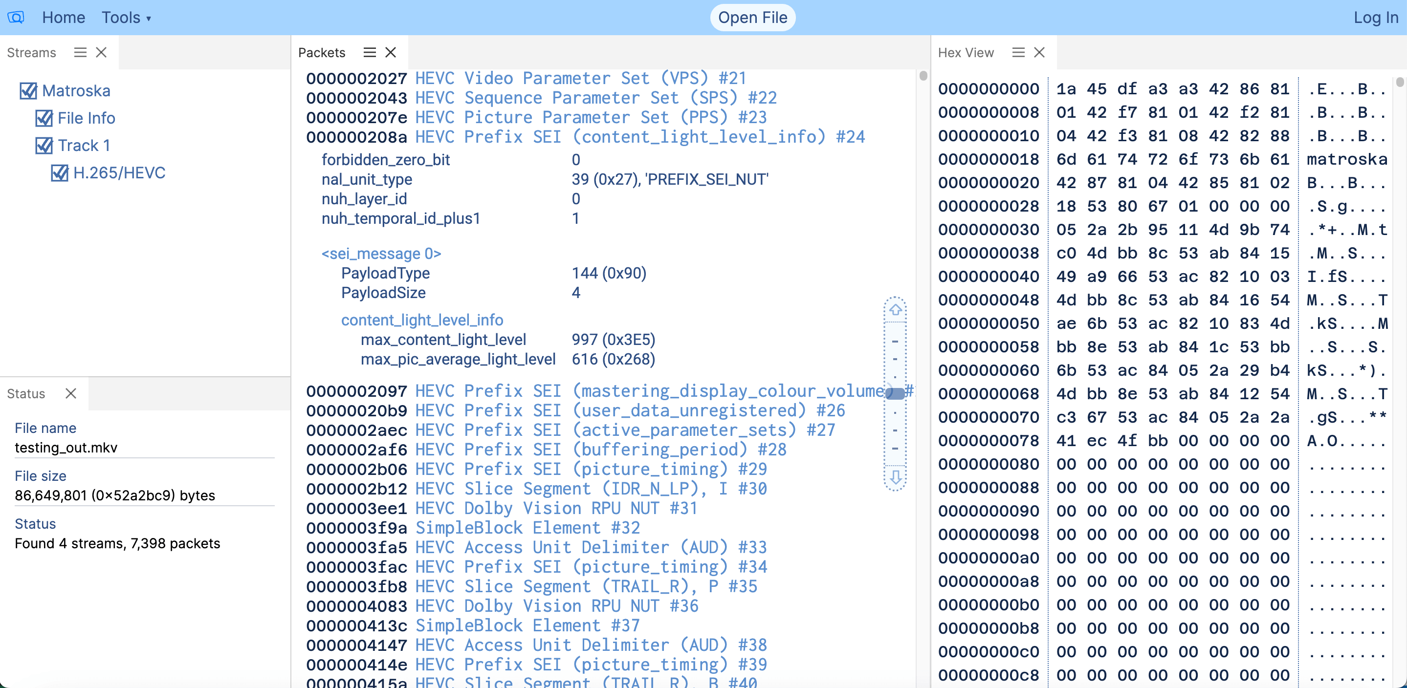Viewport: 1407px width, 688px height.
Task: Toggle the Track 1 checkbox
Action: click(x=44, y=145)
